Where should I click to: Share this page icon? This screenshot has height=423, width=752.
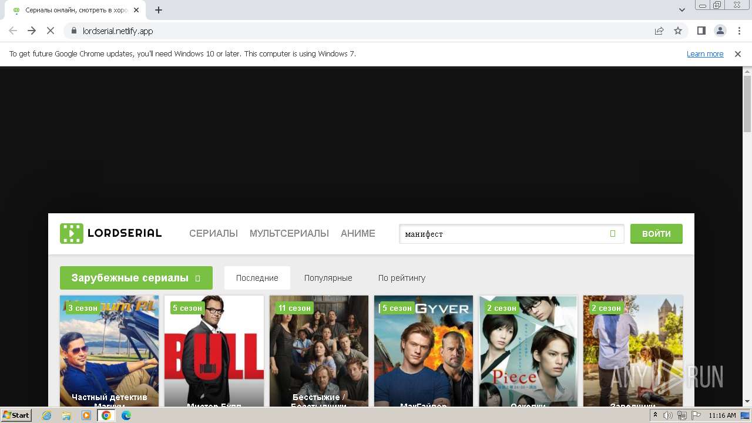659,31
